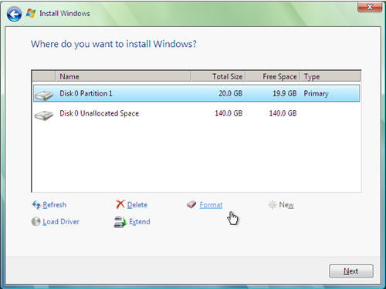Click drive icon for Disk 0 Partition 1

tap(44, 96)
